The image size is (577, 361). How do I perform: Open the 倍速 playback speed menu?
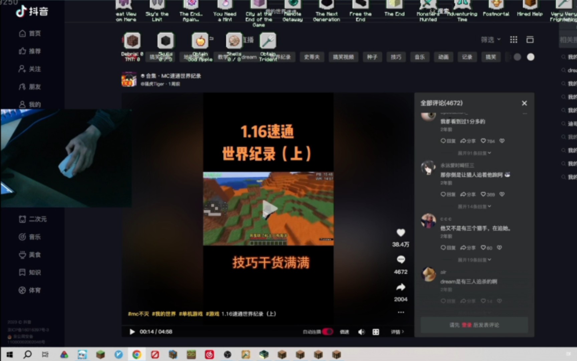[344, 332]
